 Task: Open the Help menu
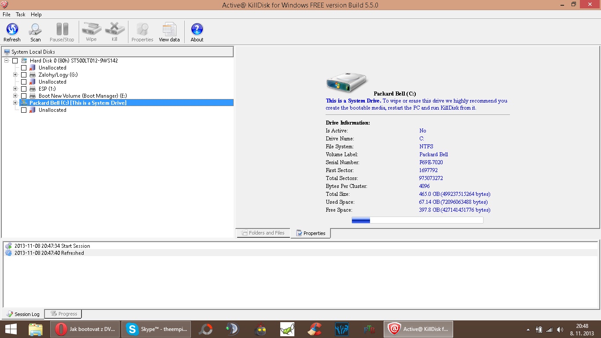coord(36,15)
